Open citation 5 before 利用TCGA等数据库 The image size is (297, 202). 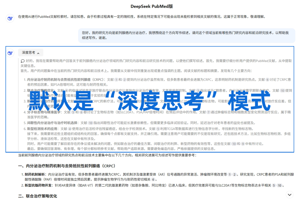click(158, 129)
